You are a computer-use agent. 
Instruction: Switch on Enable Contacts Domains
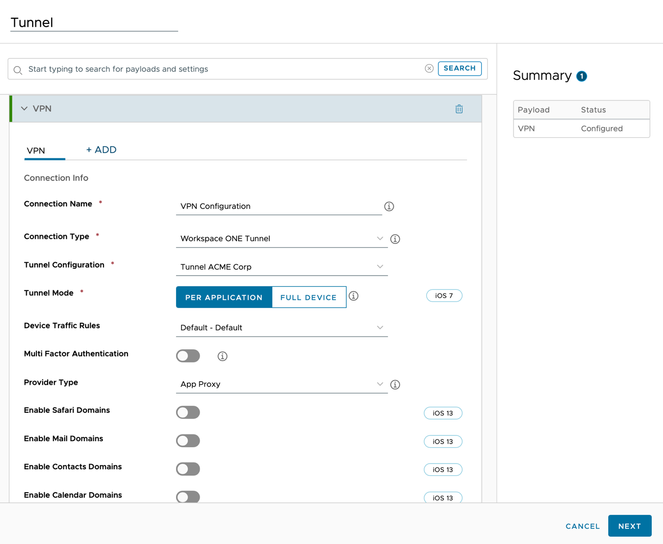[188, 469]
